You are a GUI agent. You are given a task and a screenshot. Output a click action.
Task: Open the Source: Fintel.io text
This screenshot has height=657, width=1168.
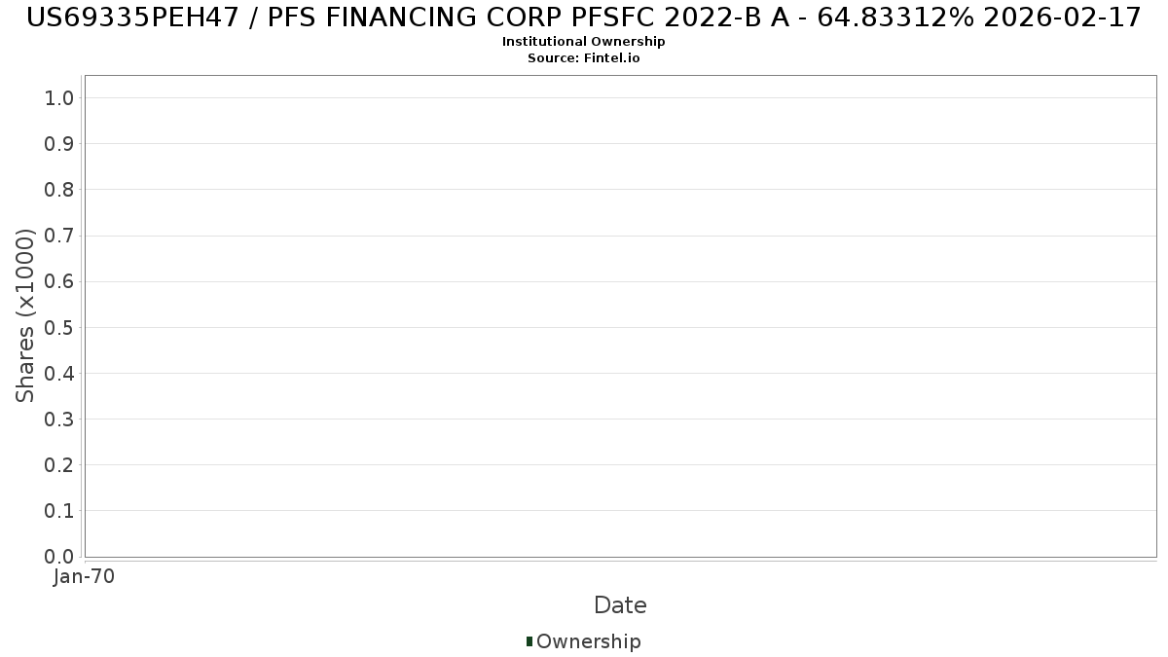click(583, 58)
